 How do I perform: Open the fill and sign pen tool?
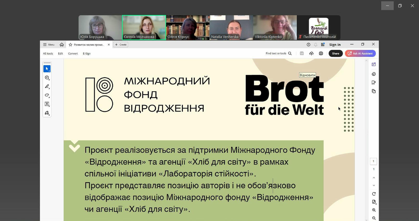(x=47, y=113)
